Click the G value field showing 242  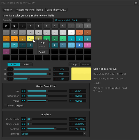pyautogui.click(x=61, y=74)
